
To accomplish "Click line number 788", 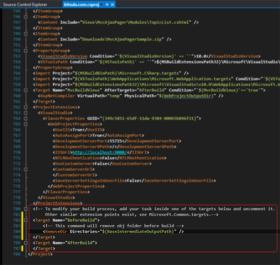I will 17,254.
